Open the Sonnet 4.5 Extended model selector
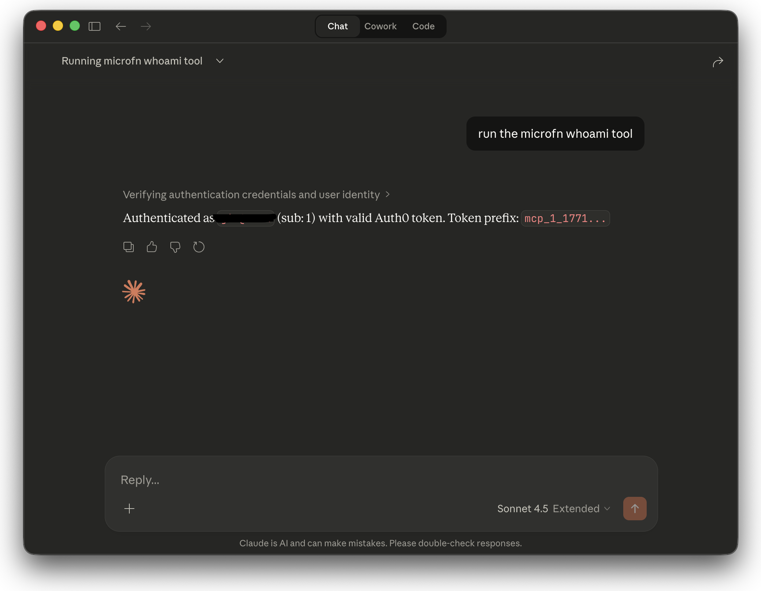The width and height of the screenshot is (761, 591). click(554, 509)
